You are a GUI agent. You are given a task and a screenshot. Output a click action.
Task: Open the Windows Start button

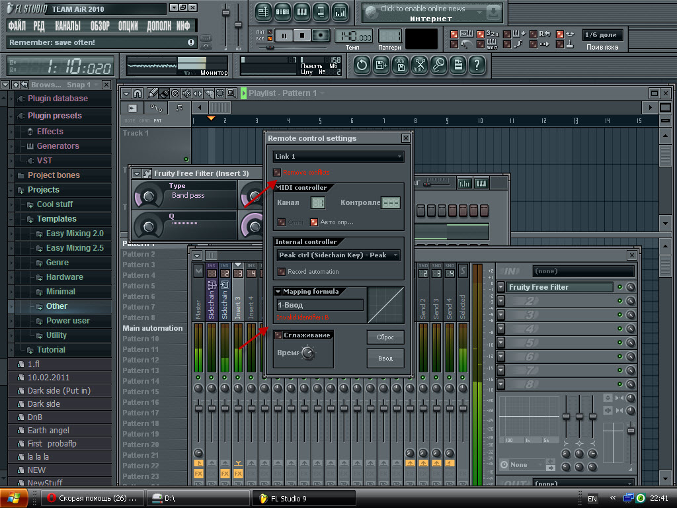[x=13, y=498]
